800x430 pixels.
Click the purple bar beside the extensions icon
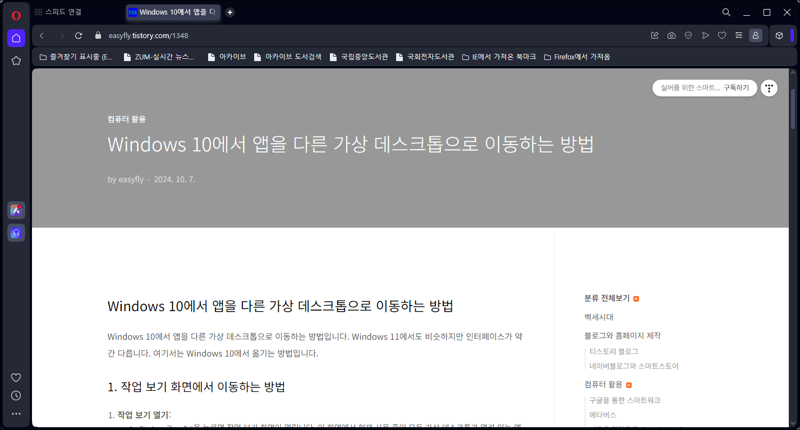click(x=792, y=35)
